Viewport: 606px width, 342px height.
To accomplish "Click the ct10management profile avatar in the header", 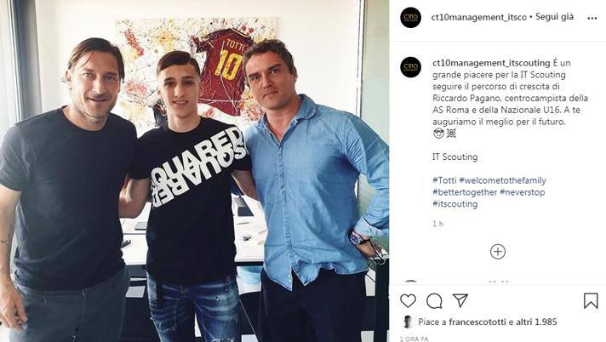I will pyautogui.click(x=410, y=17).
